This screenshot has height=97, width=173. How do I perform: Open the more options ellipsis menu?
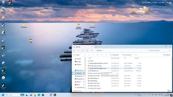(x=136, y=55)
